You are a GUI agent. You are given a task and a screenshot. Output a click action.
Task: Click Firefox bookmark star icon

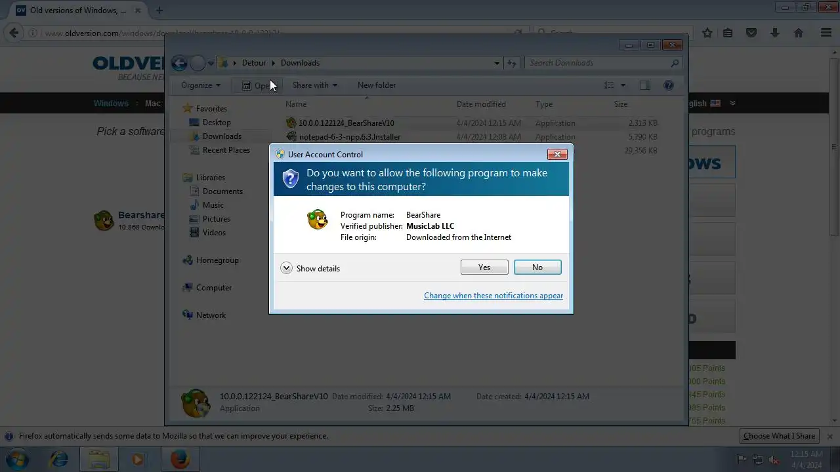(707, 33)
